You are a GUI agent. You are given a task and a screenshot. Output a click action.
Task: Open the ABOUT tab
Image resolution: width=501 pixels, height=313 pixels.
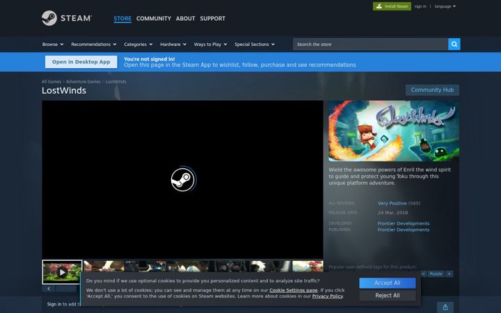click(x=185, y=19)
